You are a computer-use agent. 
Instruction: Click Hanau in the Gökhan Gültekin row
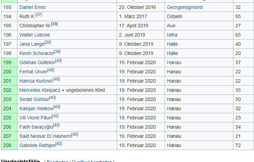[x=174, y=62]
